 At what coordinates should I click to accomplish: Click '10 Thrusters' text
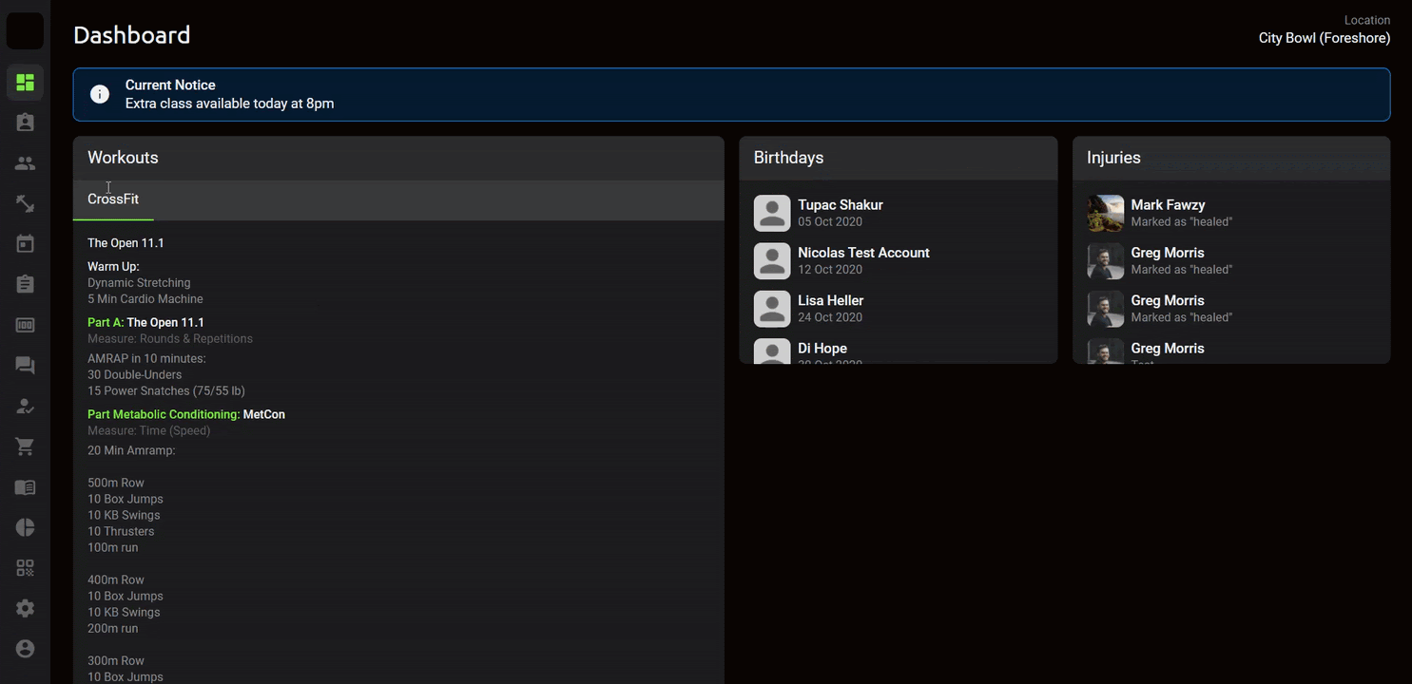coord(121,532)
